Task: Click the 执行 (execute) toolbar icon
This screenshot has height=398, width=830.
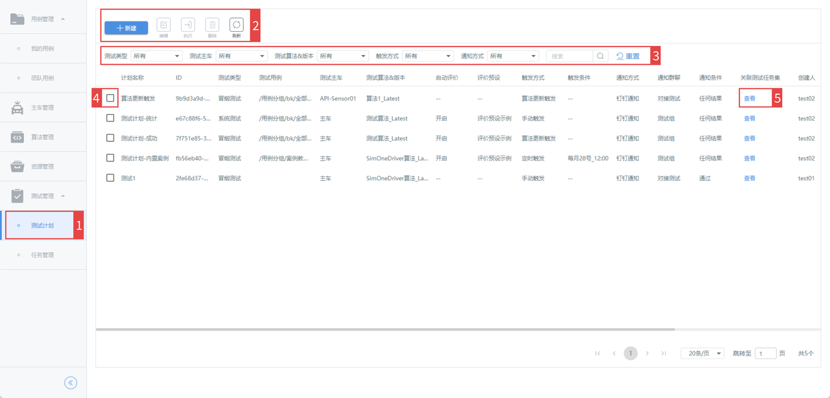Action: pyautogui.click(x=187, y=25)
